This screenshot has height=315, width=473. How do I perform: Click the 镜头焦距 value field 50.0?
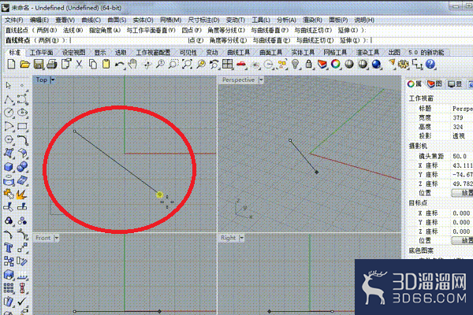pyautogui.click(x=460, y=156)
